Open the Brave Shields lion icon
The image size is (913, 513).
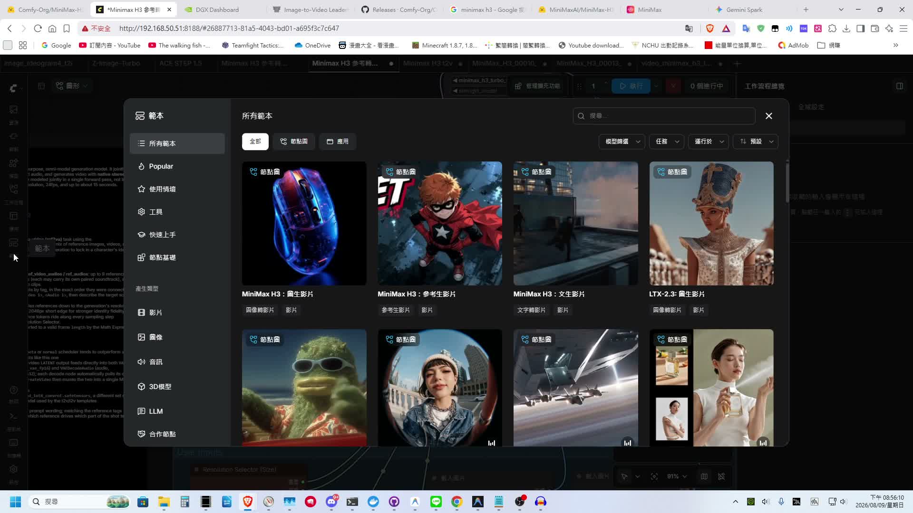pos(710,28)
